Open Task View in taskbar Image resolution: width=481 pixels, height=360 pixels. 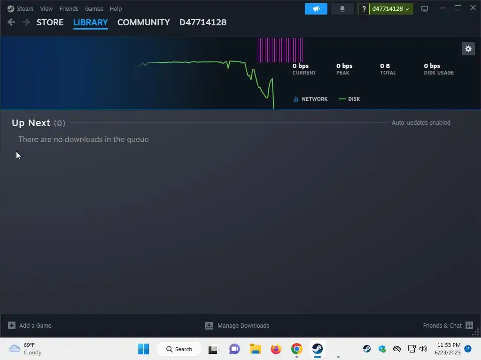[213, 349]
